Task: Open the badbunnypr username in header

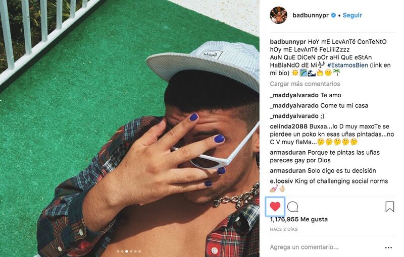Action: point(311,15)
